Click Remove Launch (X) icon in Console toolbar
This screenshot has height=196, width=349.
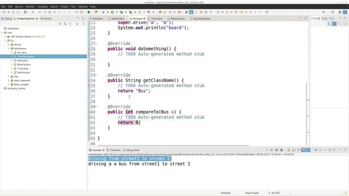[276, 150]
